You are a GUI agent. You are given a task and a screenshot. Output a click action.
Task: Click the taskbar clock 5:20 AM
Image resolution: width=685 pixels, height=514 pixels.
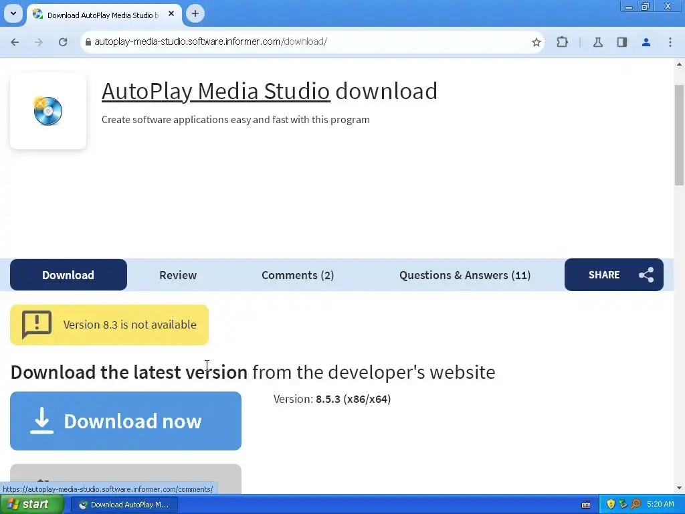660,505
